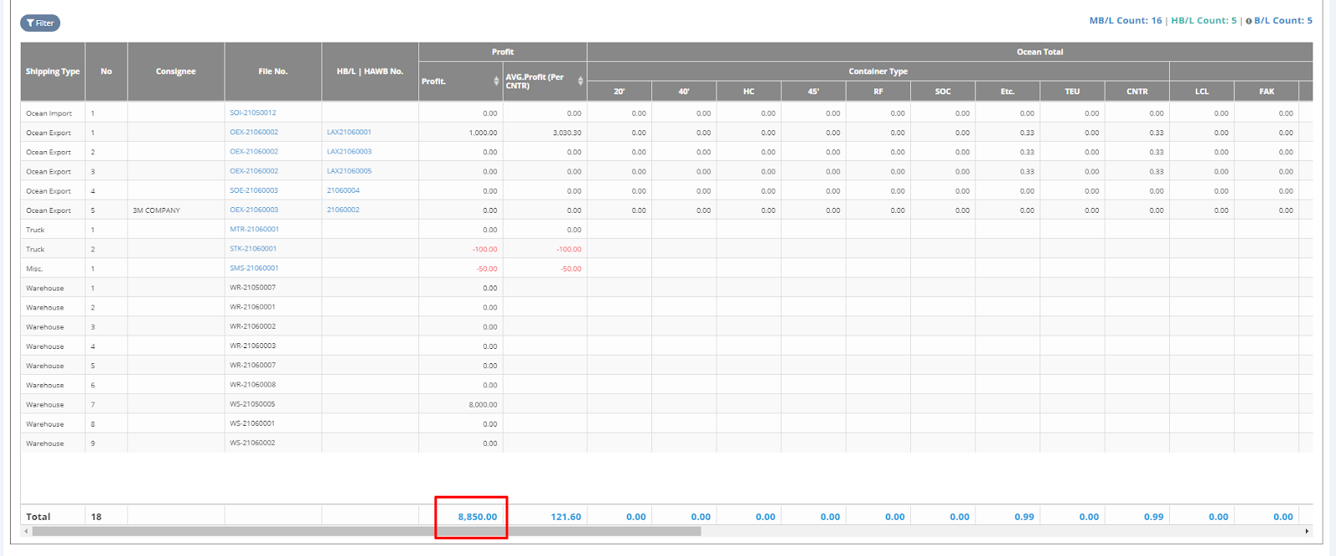Open misc file SMS-21060001
The width and height of the screenshot is (1336, 556).
click(x=254, y=268)
